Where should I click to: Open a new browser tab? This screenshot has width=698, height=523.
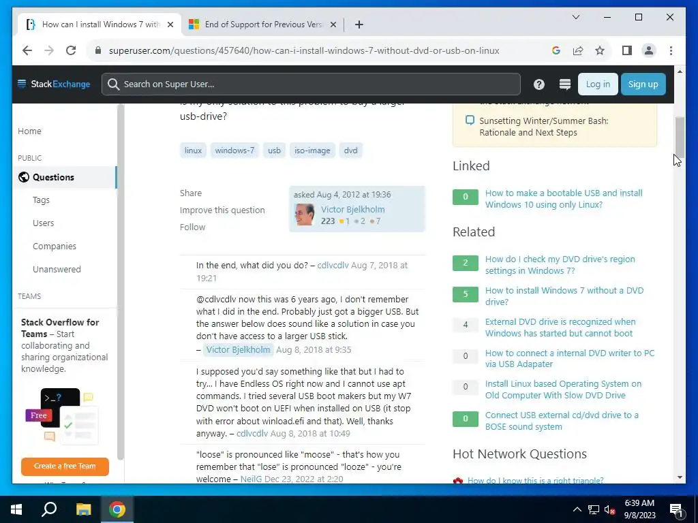click(359, 25)
